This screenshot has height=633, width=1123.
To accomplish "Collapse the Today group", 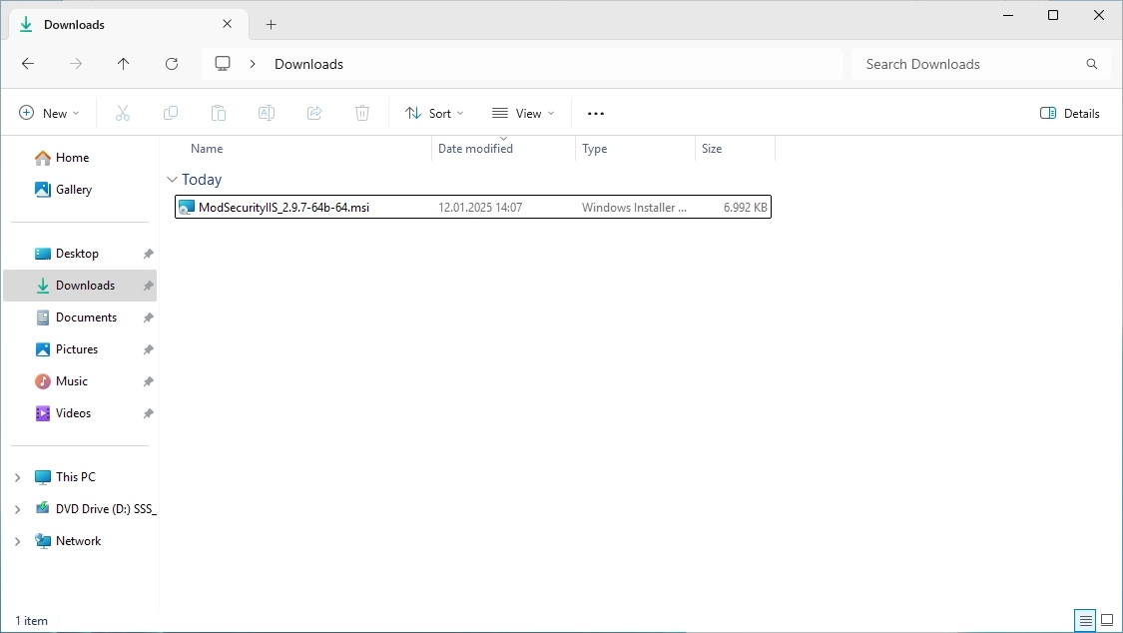I will [171, 180].
